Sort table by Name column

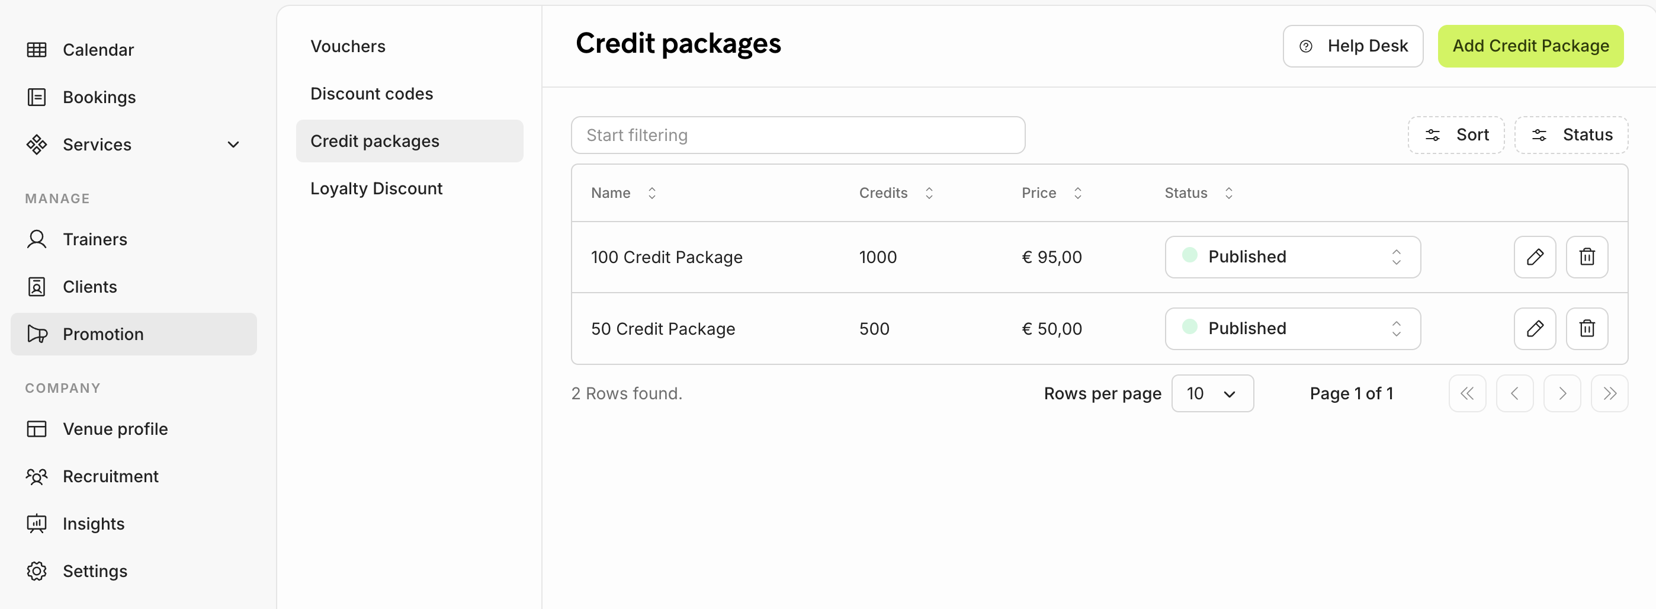652,193
